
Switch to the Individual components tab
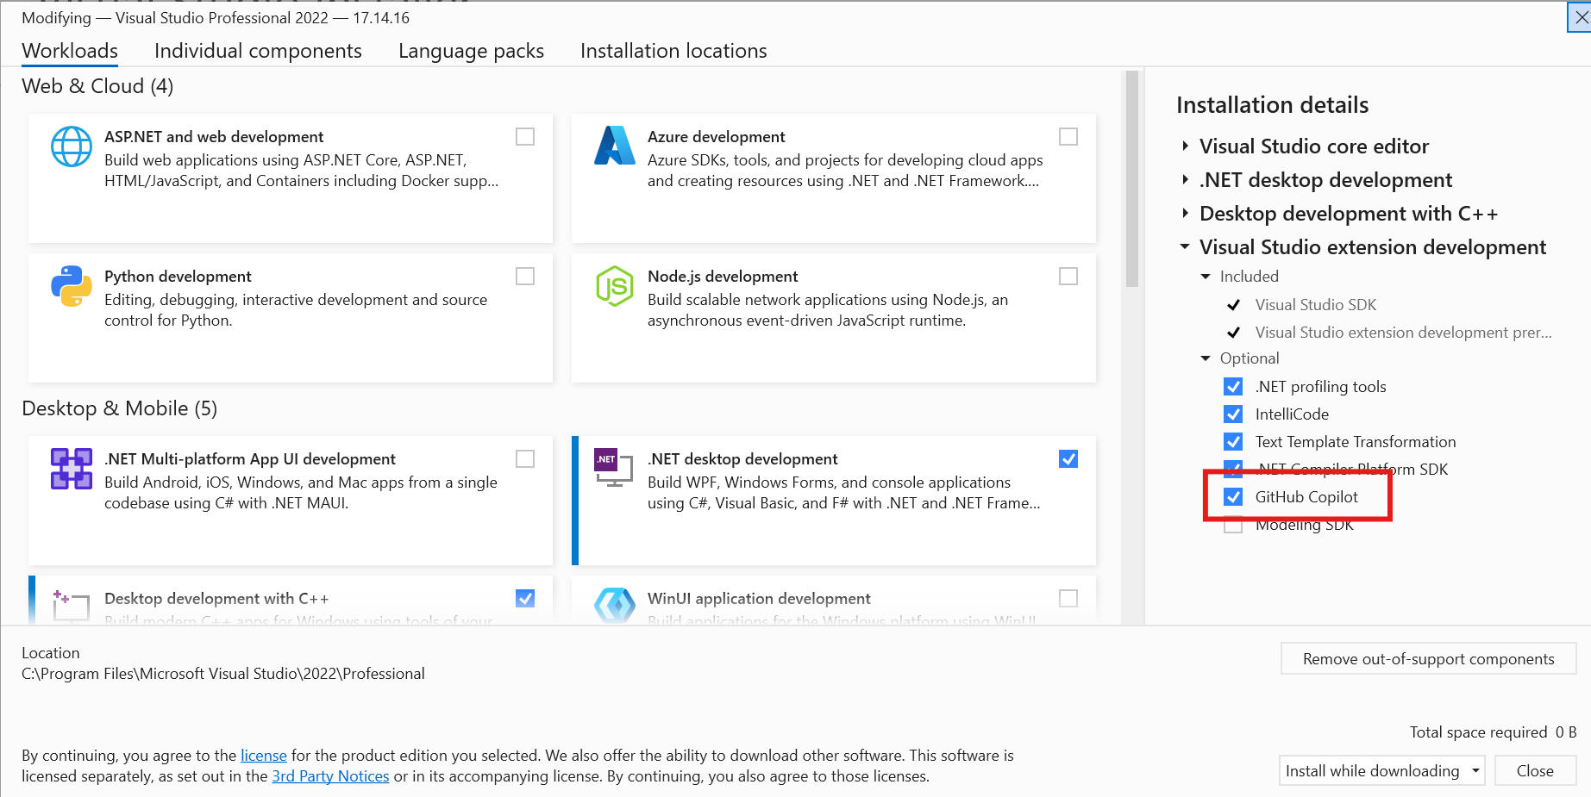(x=258, y=51)
